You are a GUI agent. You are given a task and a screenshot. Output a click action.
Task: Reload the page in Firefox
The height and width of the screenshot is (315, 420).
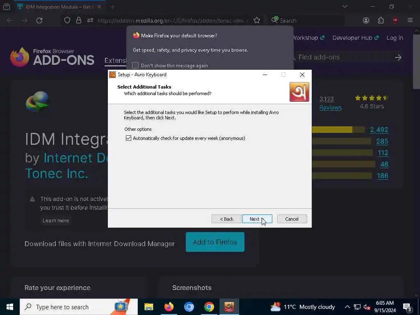pos(39,21)
